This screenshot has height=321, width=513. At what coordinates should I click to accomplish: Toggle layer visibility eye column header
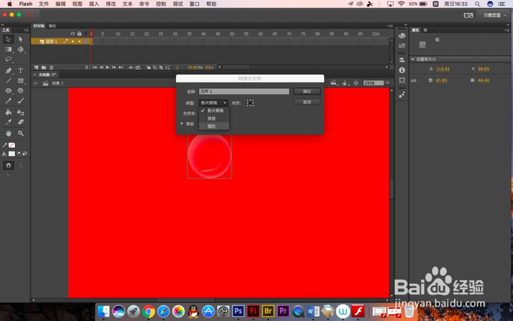pos(73,34)
